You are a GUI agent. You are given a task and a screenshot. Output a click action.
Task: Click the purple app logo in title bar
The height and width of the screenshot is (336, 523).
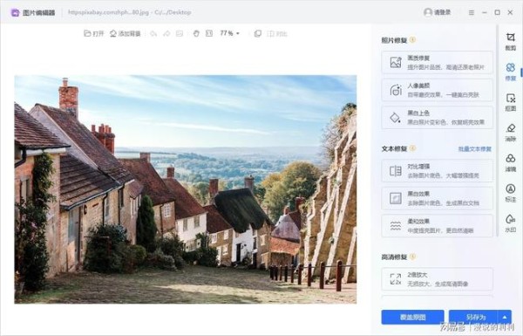coord(15,13)
